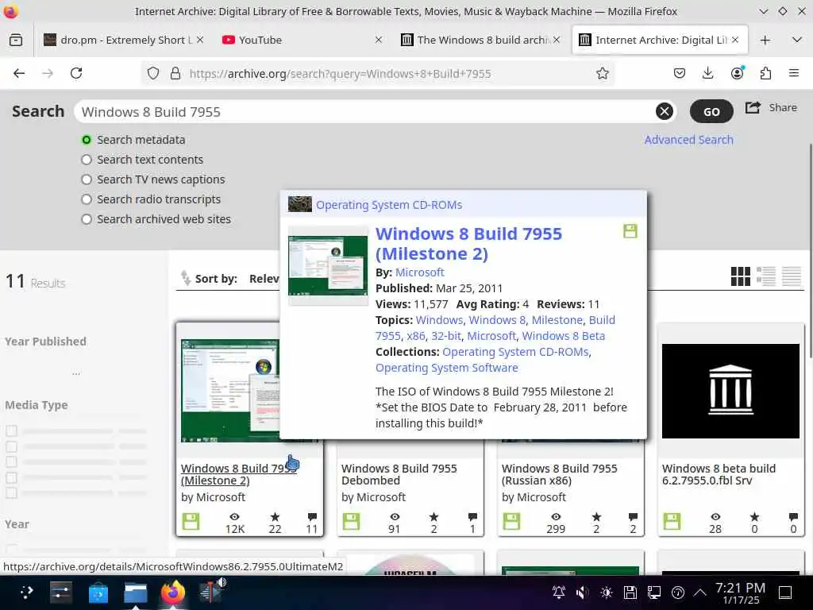Image resolution: width=813 pixels, height=610 pixels.
Task: Open the file manager in taskbar
Action: click(x=136, y=592)
